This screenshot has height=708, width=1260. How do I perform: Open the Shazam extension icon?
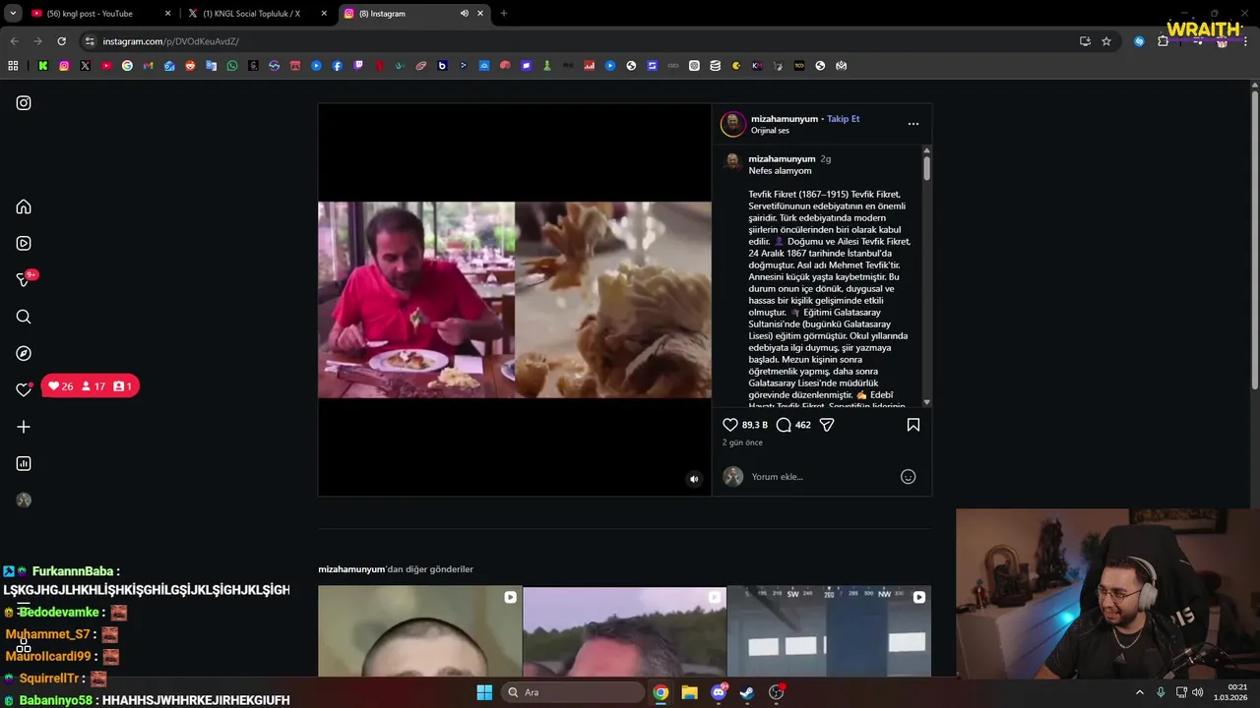click(1139, 41)
